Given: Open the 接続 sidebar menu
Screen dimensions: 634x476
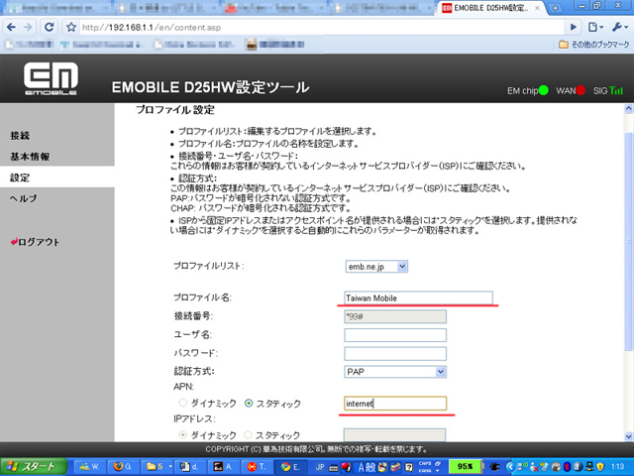Looking at the screenshot, I should pos(20,135).
